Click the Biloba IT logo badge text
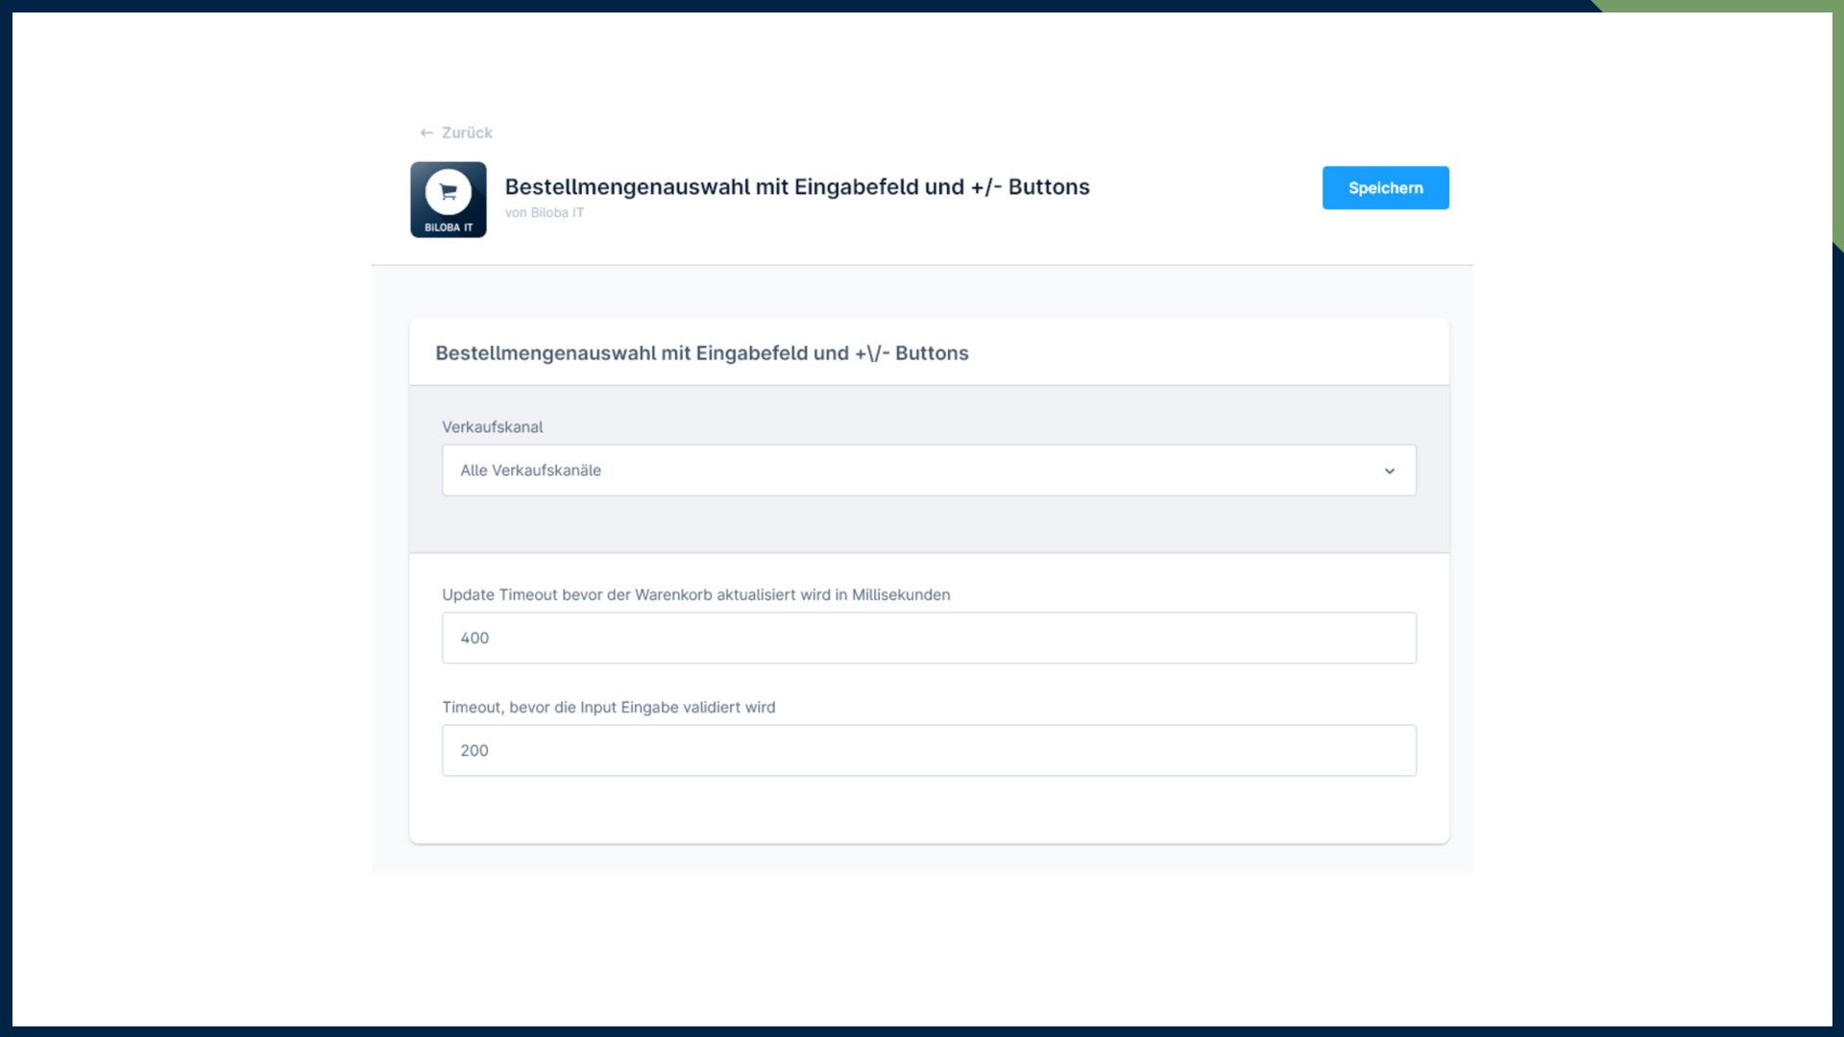 click(x=448, y=229)
